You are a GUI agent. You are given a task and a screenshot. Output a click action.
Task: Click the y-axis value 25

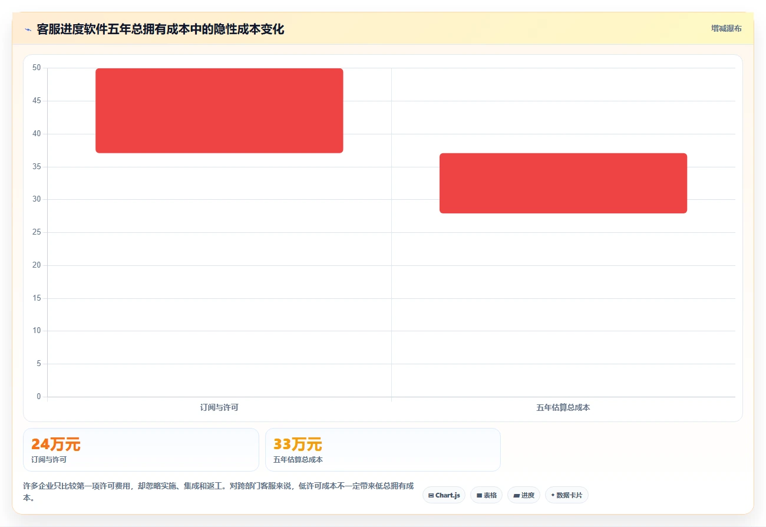pos(37,232)
